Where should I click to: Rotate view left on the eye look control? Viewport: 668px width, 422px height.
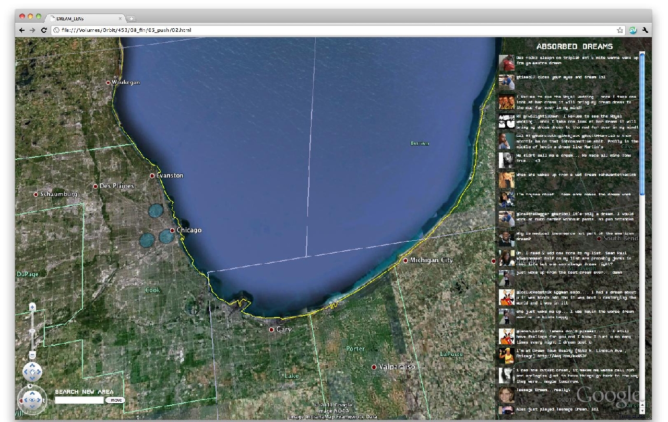[25, 400]
